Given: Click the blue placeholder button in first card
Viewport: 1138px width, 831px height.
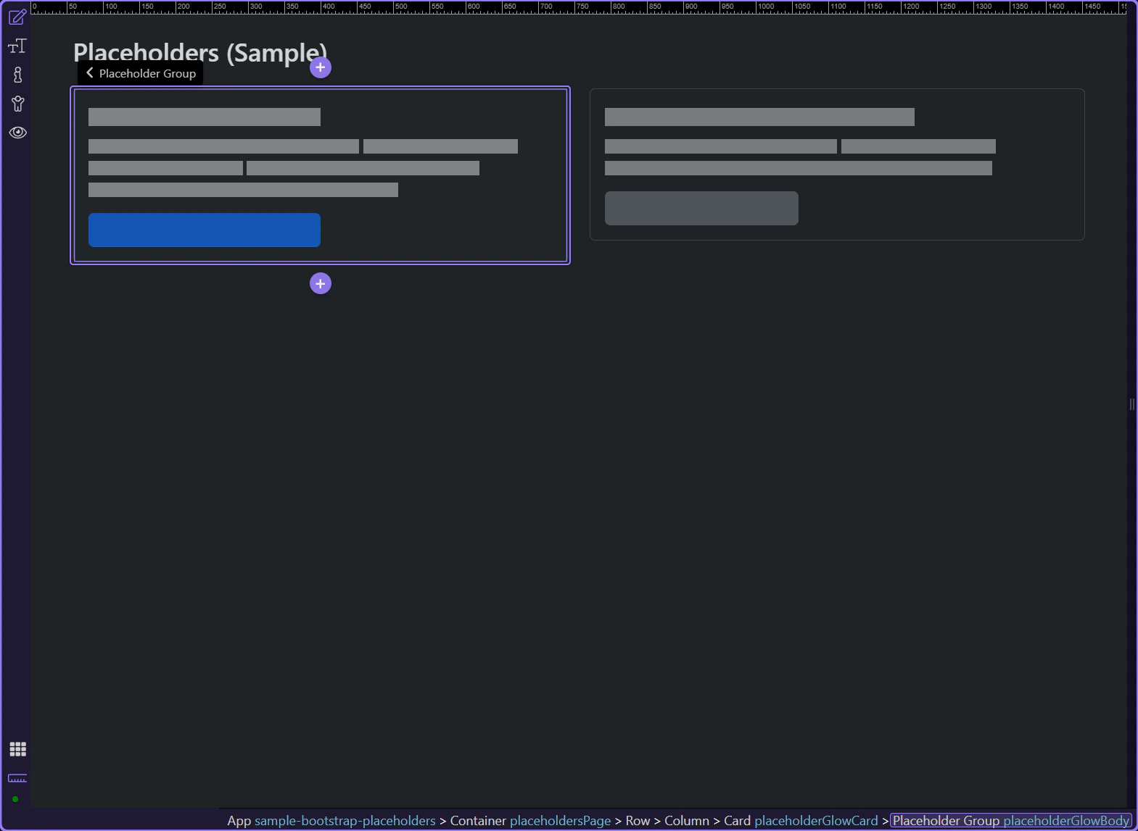Looking at the screenshot, I should [205, 230].
